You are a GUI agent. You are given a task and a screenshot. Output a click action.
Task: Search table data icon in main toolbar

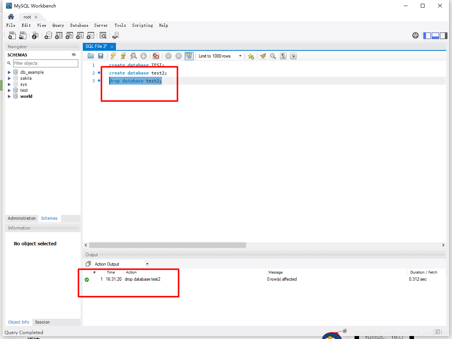(103, 35)
